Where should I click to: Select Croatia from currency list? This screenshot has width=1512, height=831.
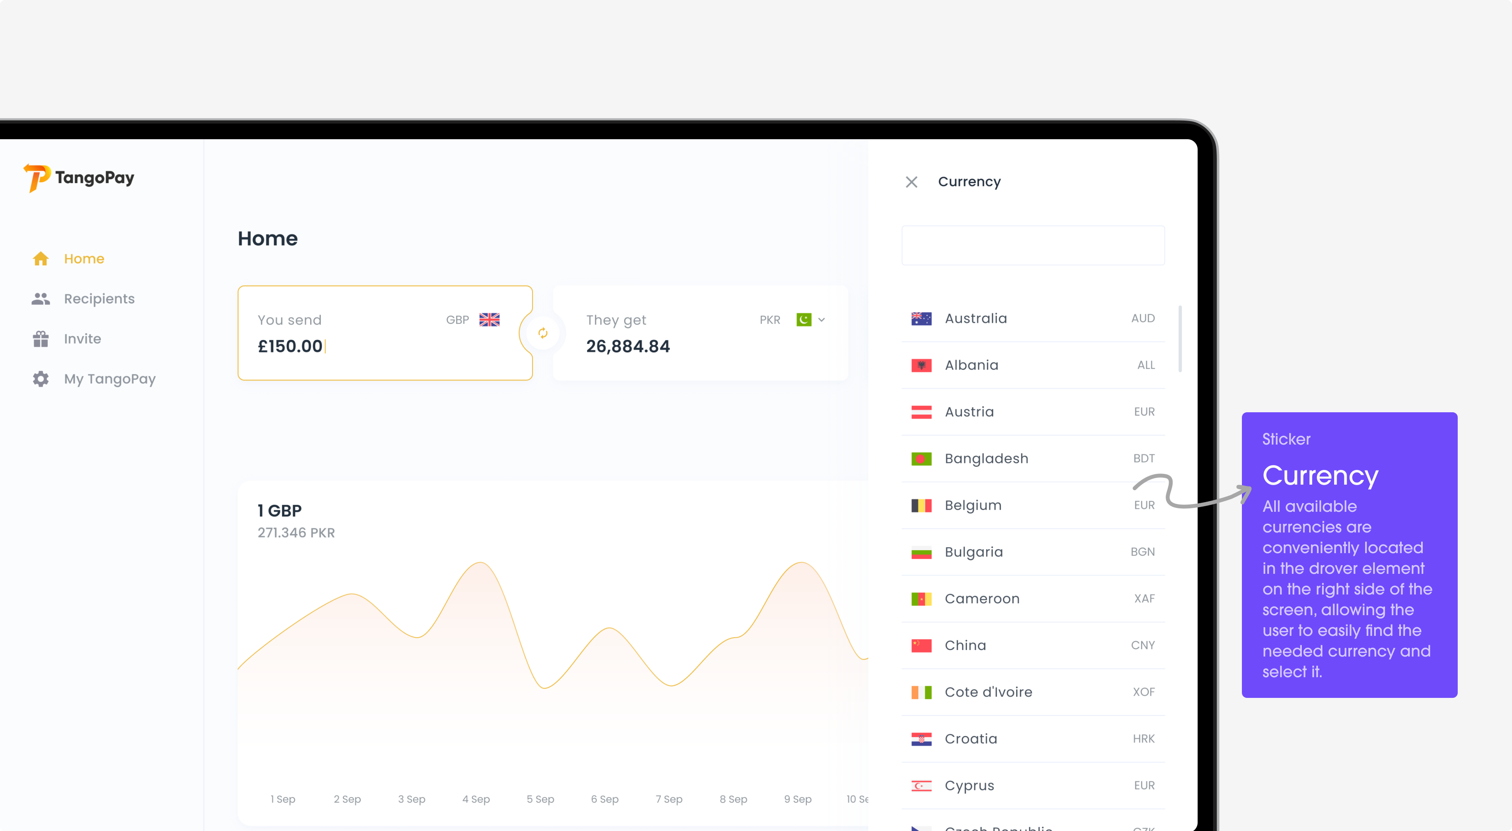(1033, 739)
